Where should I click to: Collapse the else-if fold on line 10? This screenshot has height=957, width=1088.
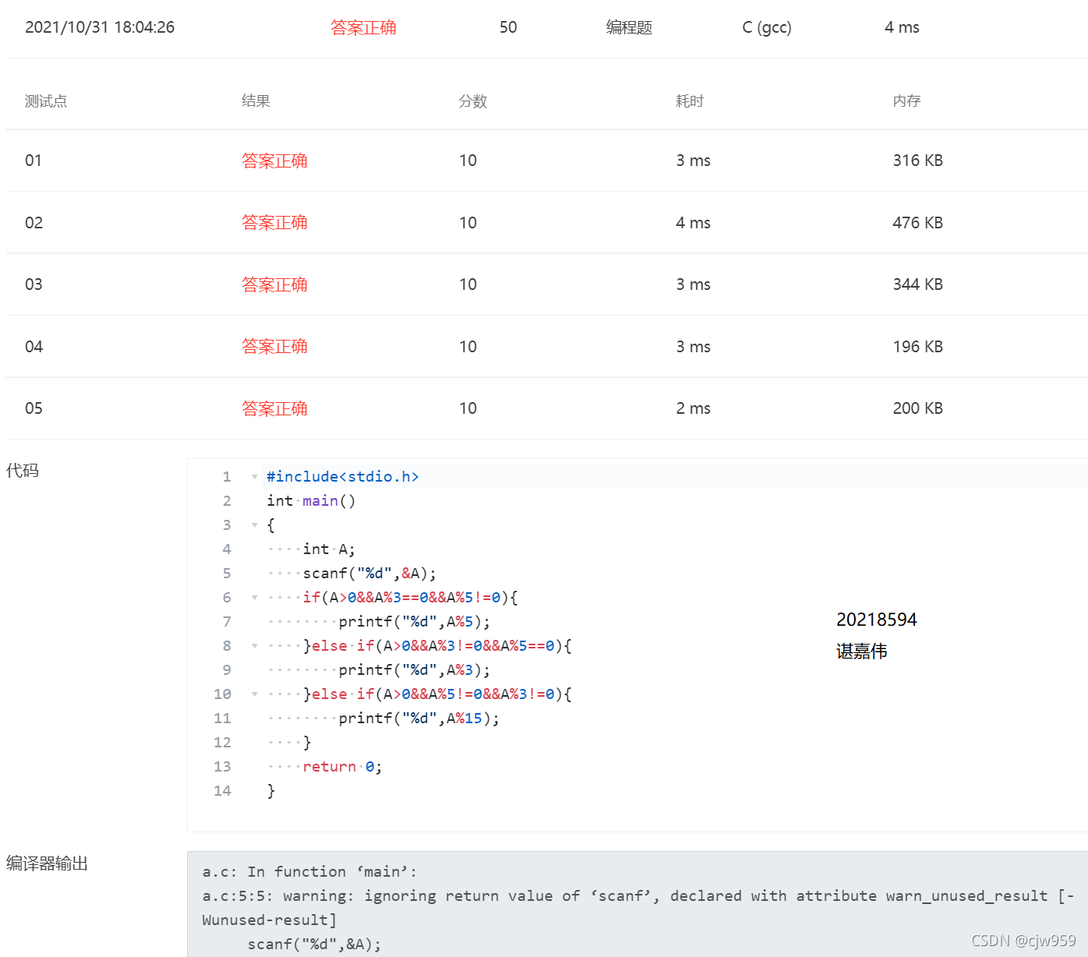point(254,694)
